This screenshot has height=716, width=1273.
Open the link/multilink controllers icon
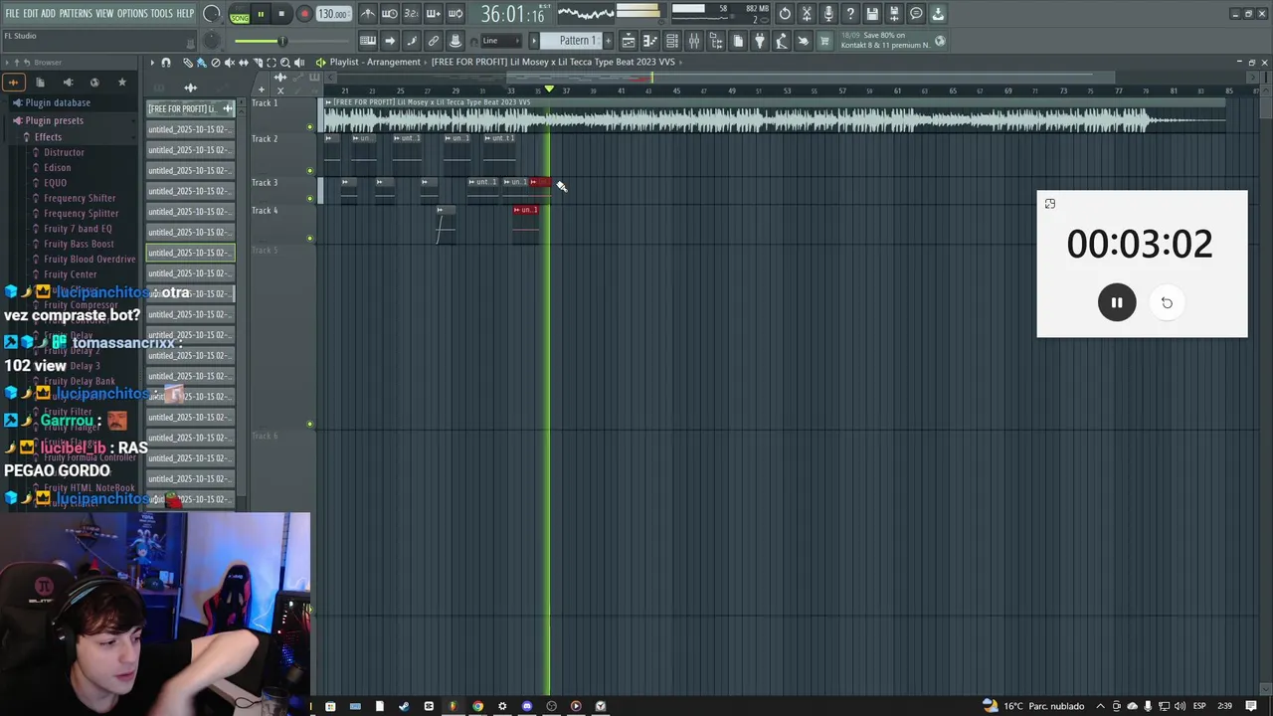[x=434, y=41]
